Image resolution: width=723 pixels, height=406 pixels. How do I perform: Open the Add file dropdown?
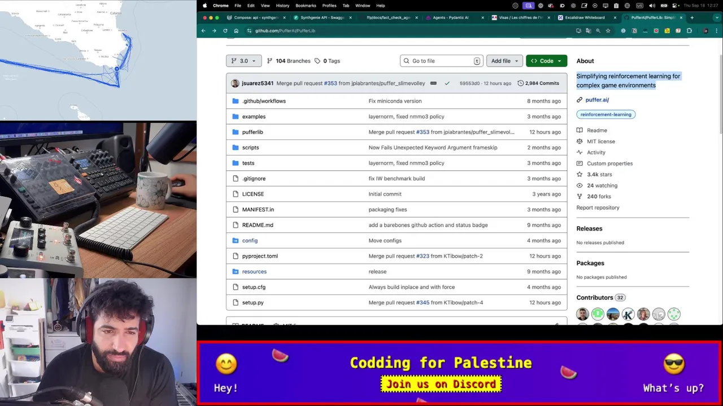point(504,61)
